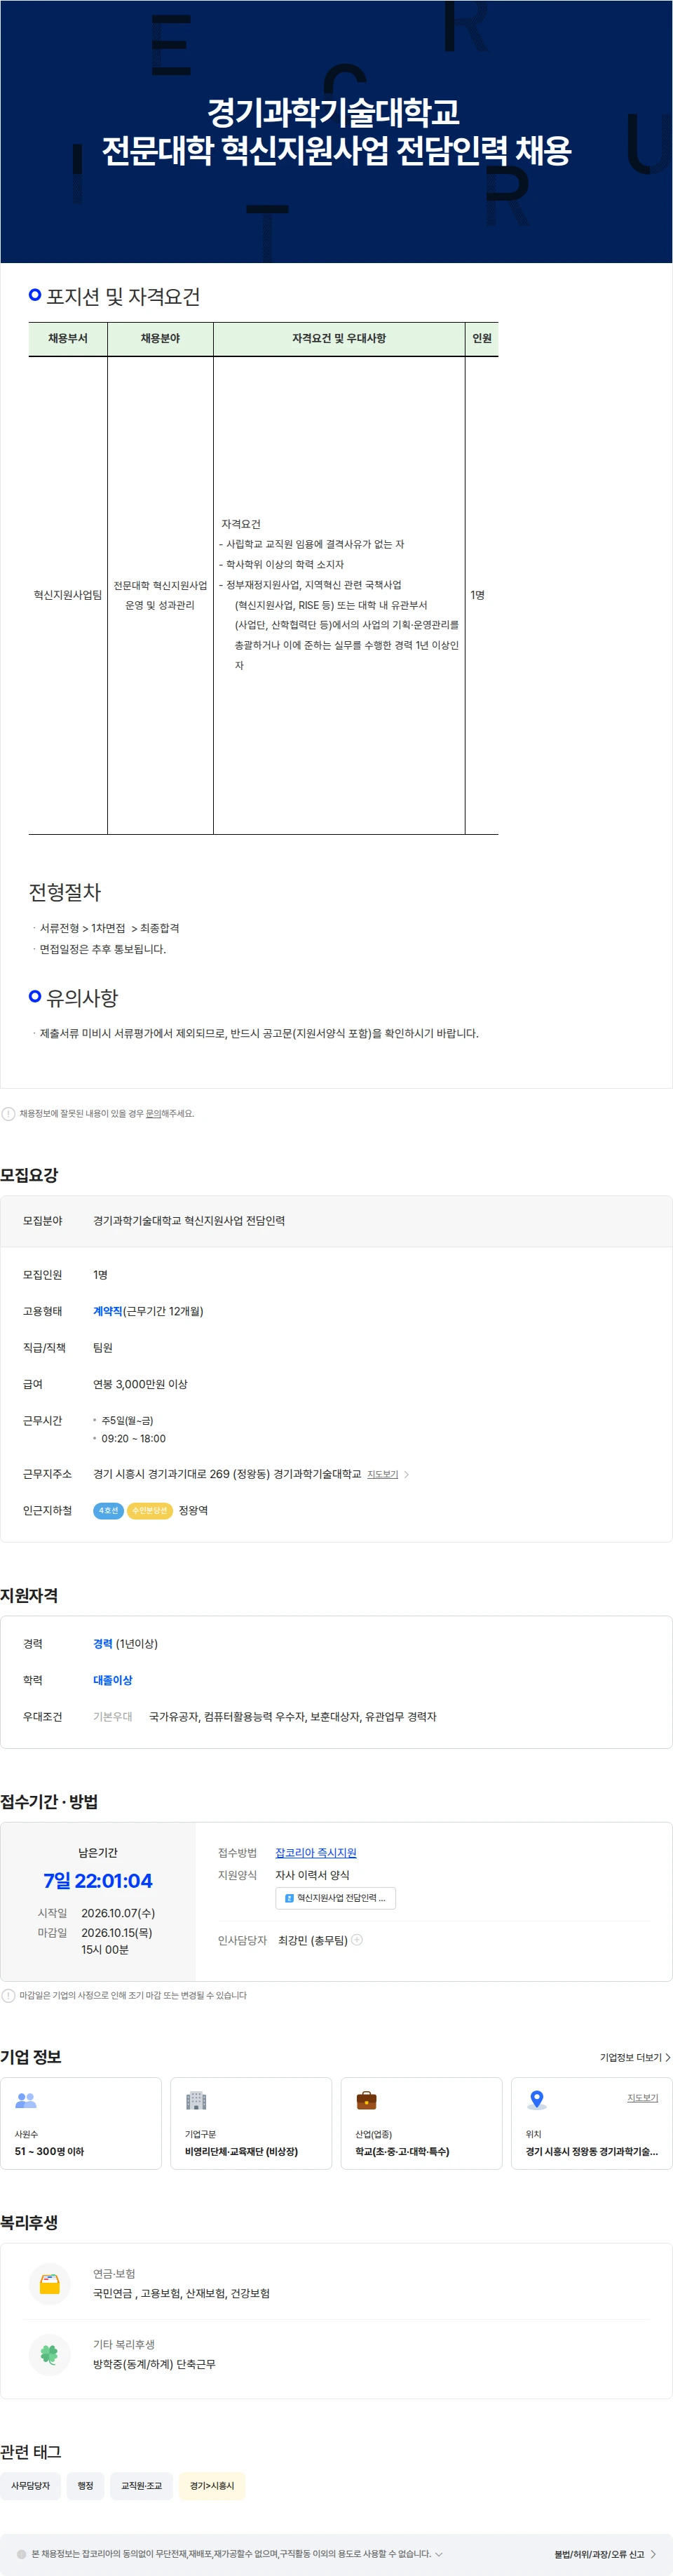This screenshot has width=673, height=2576.
Task: Expand contact info plus icon beside 최강민
Action: 357,1940
